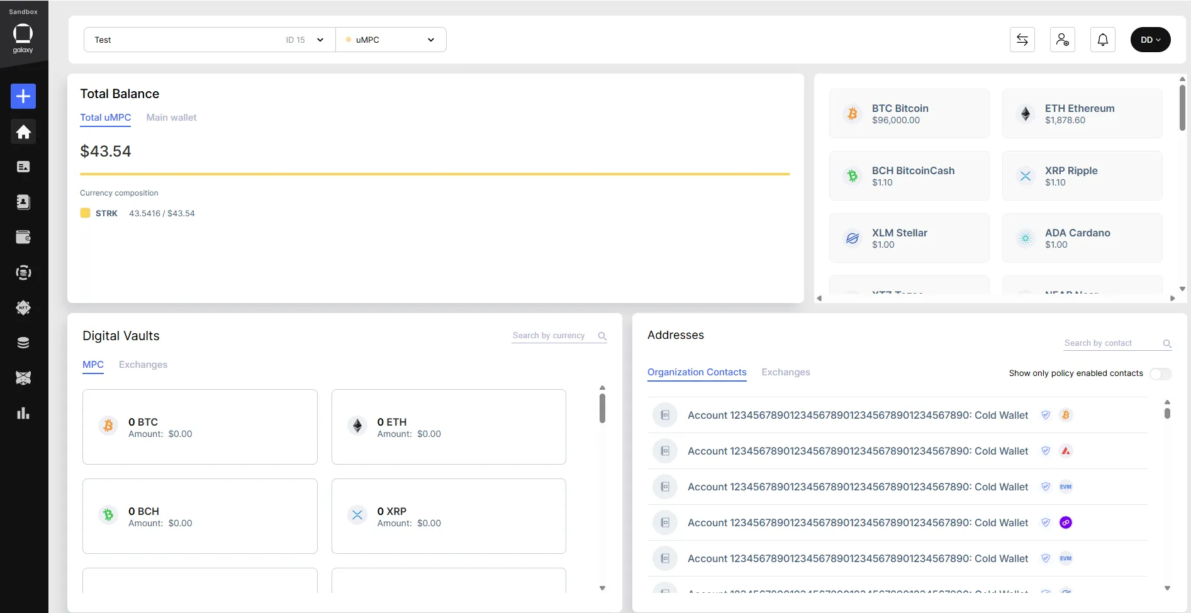The height and width of the screenshot is (613, 1191).
Task: Click the search icon in Digital Vaults
Action: click(602, 336)
